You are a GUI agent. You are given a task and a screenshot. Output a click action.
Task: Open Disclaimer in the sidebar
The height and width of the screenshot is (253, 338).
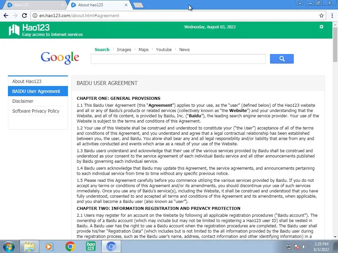coord(38,101)
